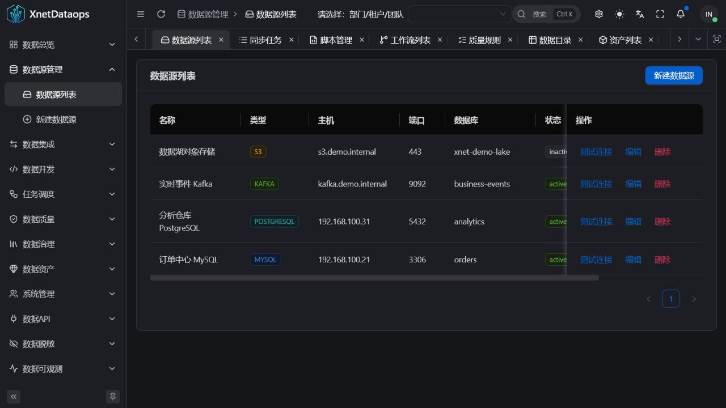The height and width of the screenshot is (408, 726).
Task: Collapse the 数据源管理 sidebar menu
Action: pyautogui.click(x=63, y=70)
